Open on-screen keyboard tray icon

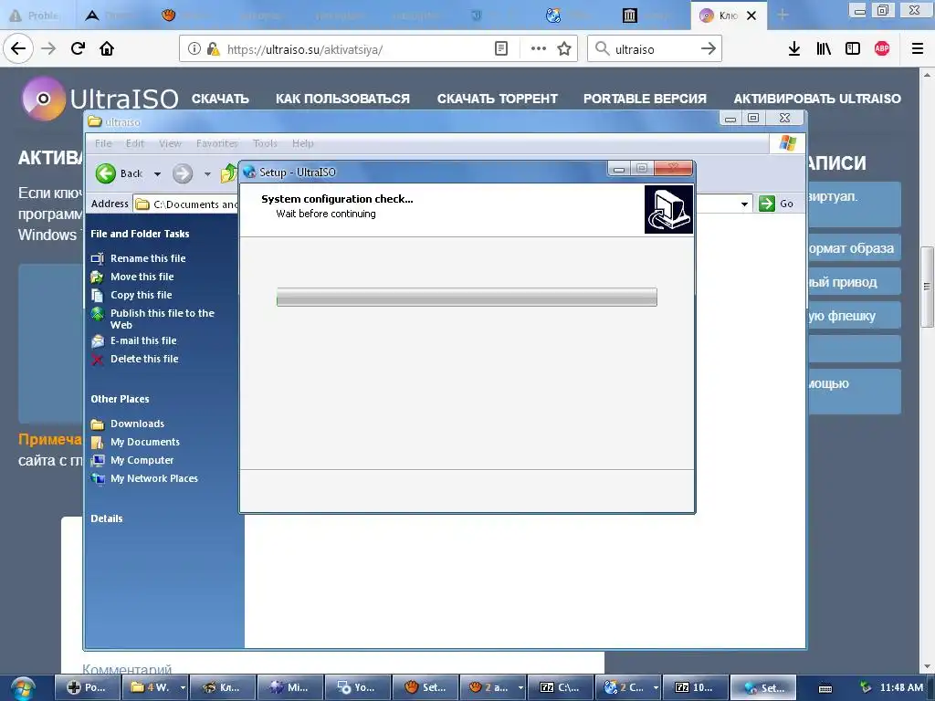(825, 688)
